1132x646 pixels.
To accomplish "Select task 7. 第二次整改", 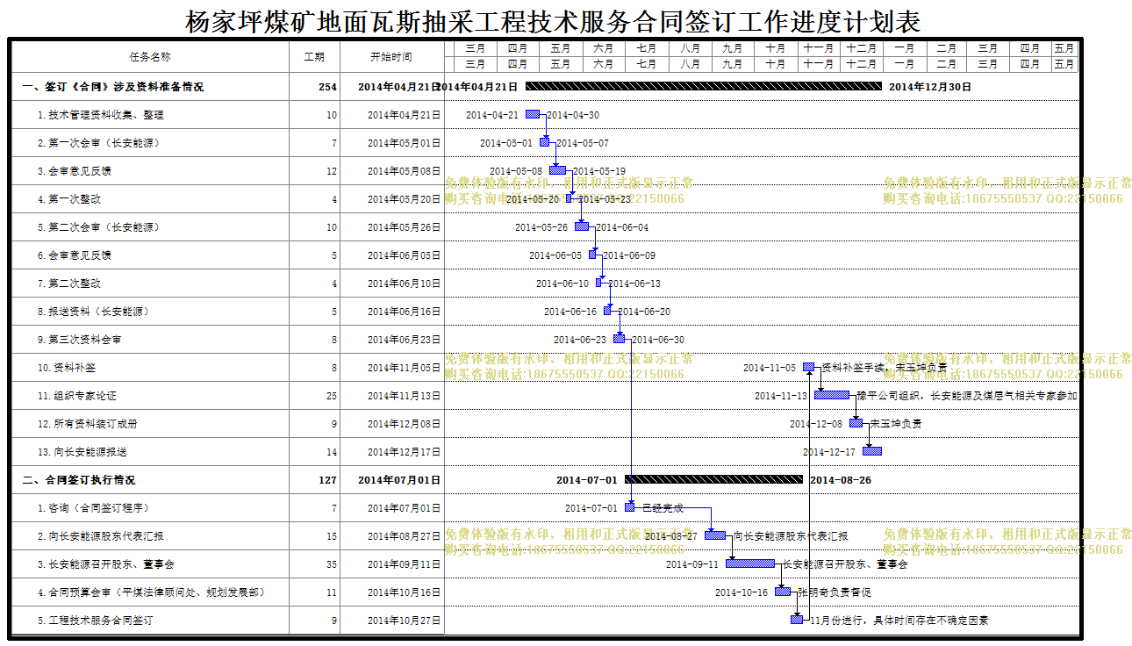I will coord(69,284).
